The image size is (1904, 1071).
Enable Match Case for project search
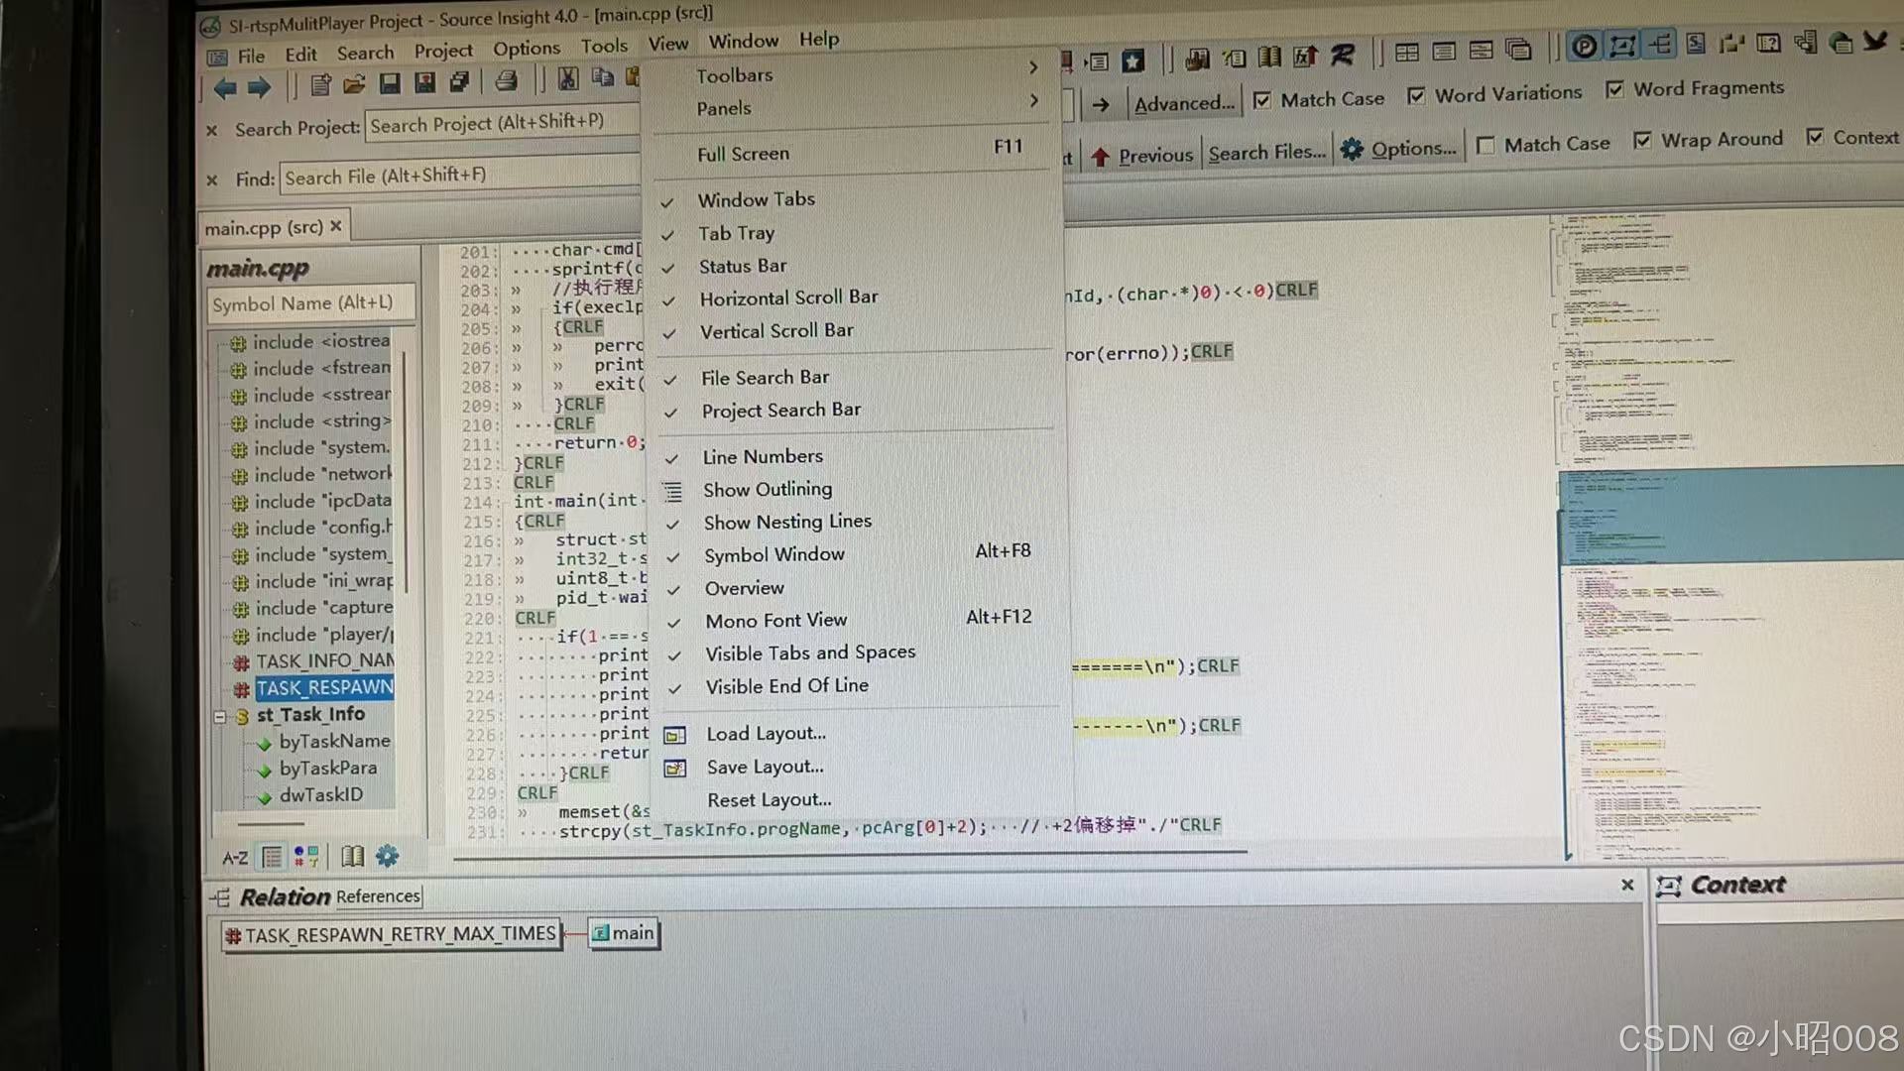pos(1262,98)
